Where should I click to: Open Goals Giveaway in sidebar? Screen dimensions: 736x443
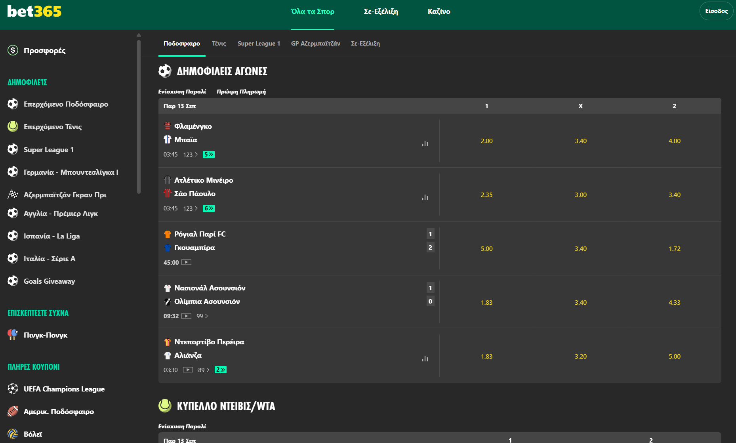(49, 281)
